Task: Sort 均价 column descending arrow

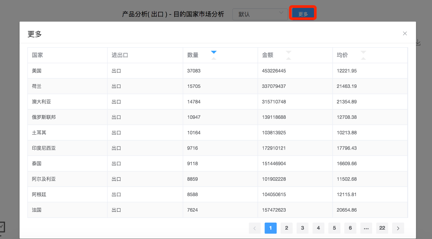Action: (364, 52)
